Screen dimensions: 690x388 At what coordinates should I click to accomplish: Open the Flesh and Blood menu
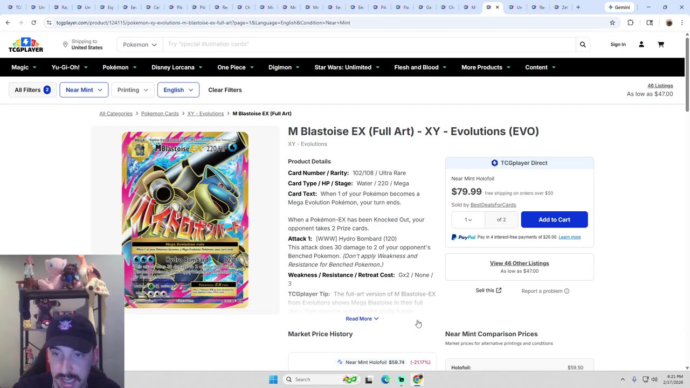tap(420, 67)
